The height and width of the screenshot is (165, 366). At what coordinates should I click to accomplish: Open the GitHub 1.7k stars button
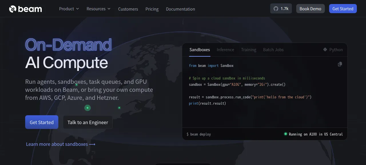tap(281, 9)
